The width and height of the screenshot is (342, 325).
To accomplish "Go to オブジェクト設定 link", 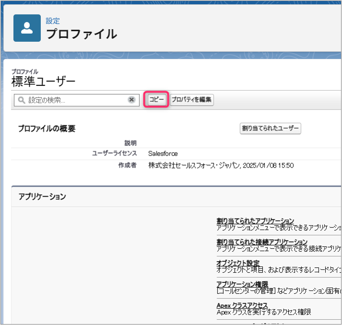I will (238, 263).
